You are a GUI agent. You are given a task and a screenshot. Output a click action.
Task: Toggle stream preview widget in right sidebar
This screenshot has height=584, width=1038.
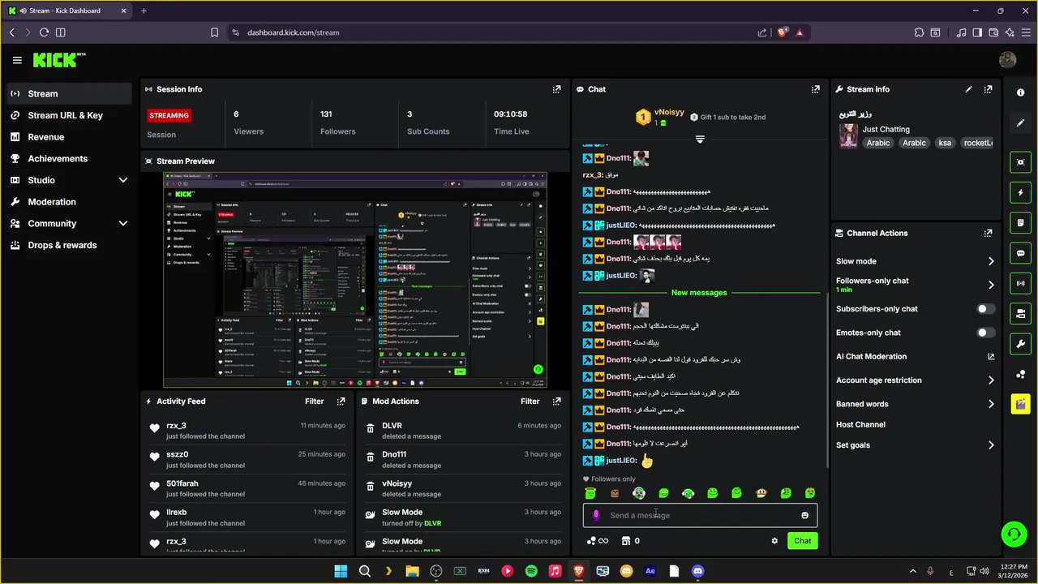pyautogui.click(x=1020, y=162)
